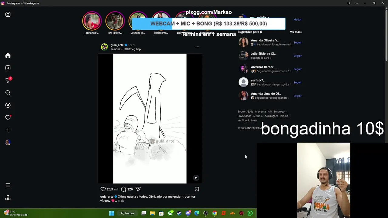Follow João Elísio de Ol...
Viewport: 388px width, 218px height.
pos(297,56)
